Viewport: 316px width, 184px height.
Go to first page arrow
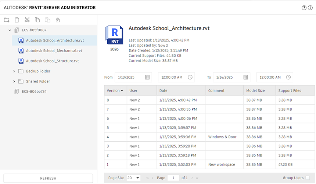pyautogui.click(x=147, y=178)
